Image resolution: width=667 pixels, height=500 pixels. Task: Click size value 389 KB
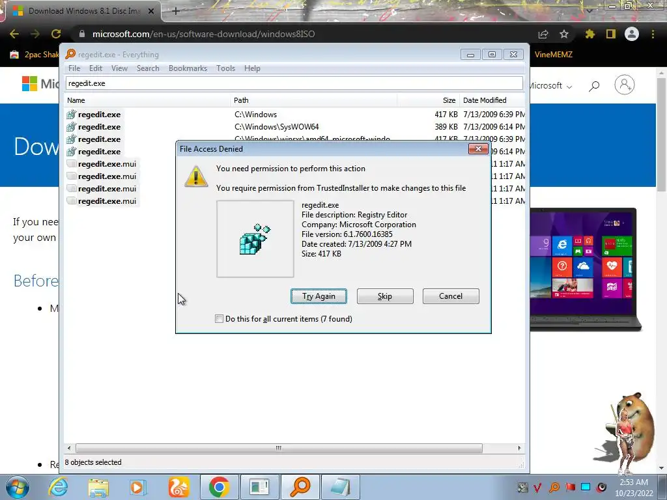click(x=446, y=127)
